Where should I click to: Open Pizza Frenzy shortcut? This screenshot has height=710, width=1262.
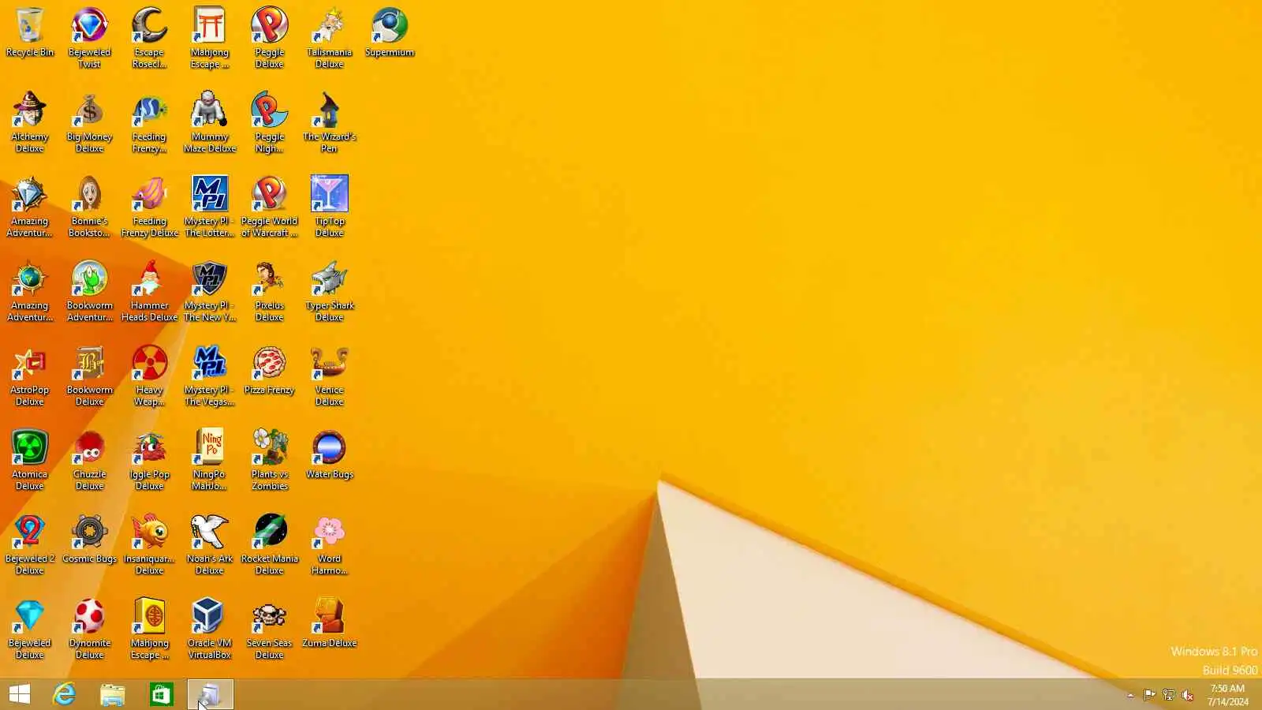(270, 371)
